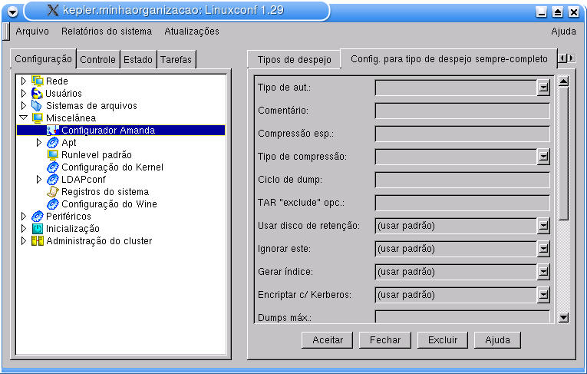Click the Runlevel padrão monitor icon
Viewport: 587px width, 374px height.
(x=53, y=155)
